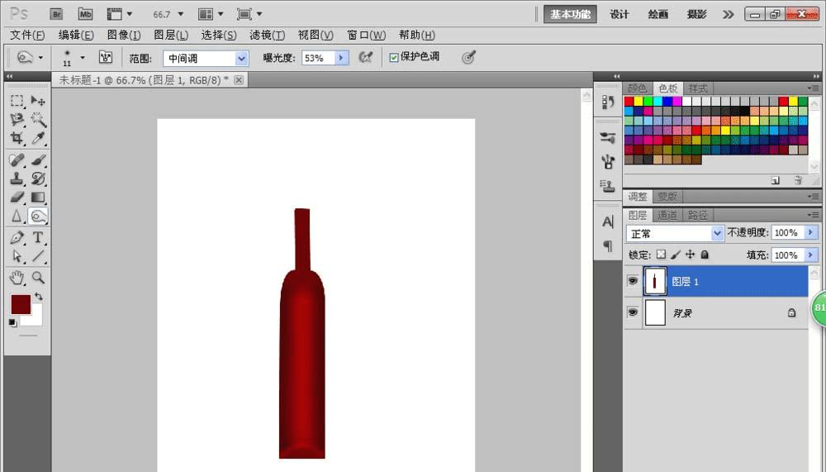Toggle visibility of the 背景 layer
Screen dimensions: 826x472
coord(633,312)
